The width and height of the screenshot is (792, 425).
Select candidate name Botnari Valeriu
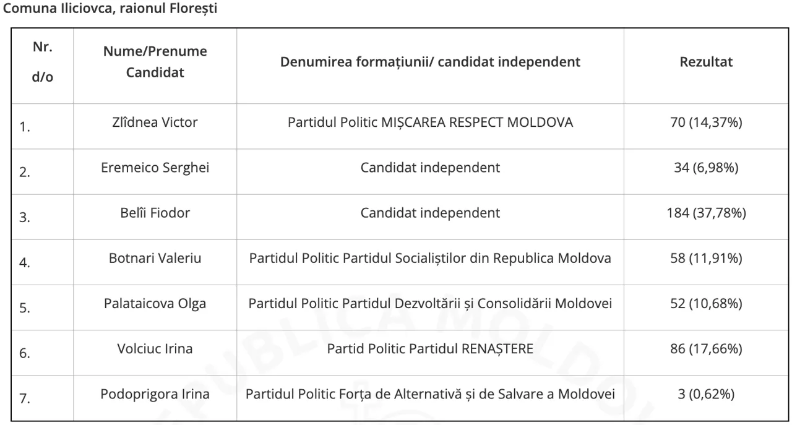click(155, 258)
